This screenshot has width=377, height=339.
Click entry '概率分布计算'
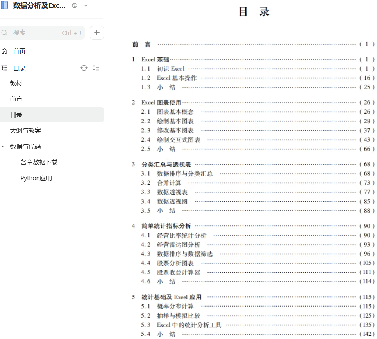[x=175, y=306]
